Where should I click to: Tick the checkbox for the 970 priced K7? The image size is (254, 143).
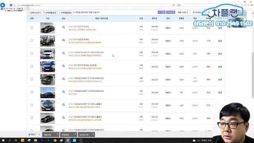[32, 105]
